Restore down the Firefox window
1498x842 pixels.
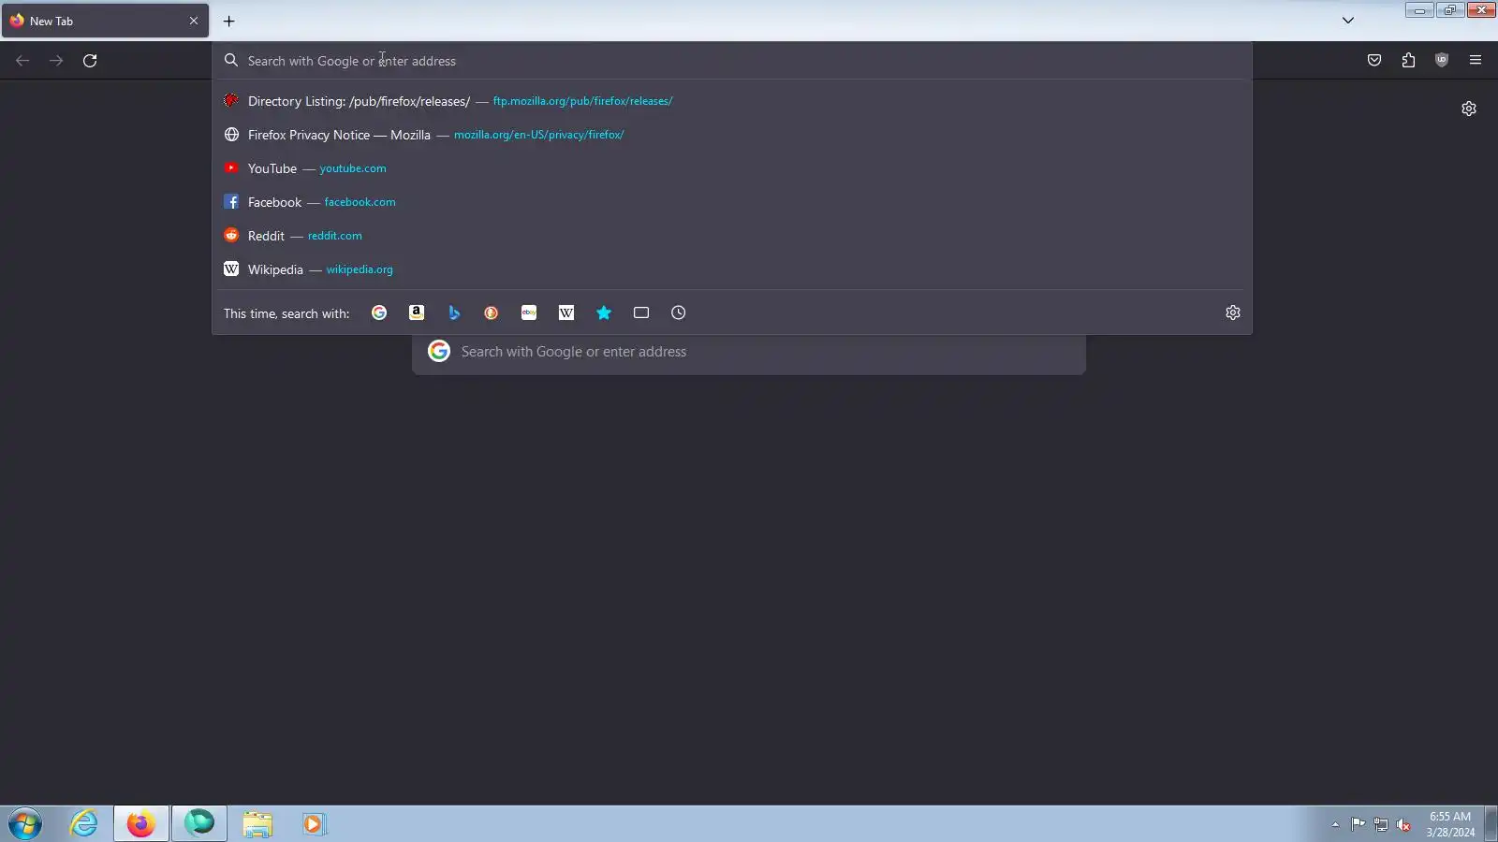[x=1450, y=10]
